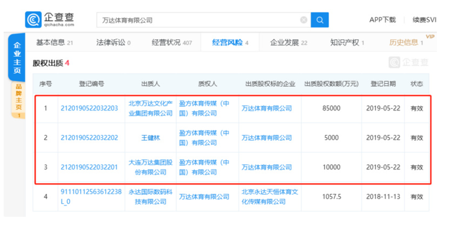Image resolution: width=463 pixels, height=236 pixels.
Task: Switch to the 知识产权 tab
Action: (x=347, y=43)
